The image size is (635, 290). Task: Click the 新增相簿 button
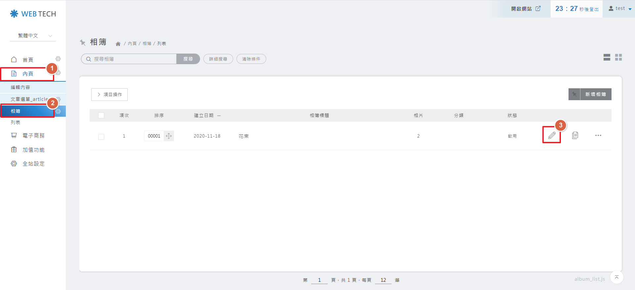pyautogui.click(x=595, y=94)
